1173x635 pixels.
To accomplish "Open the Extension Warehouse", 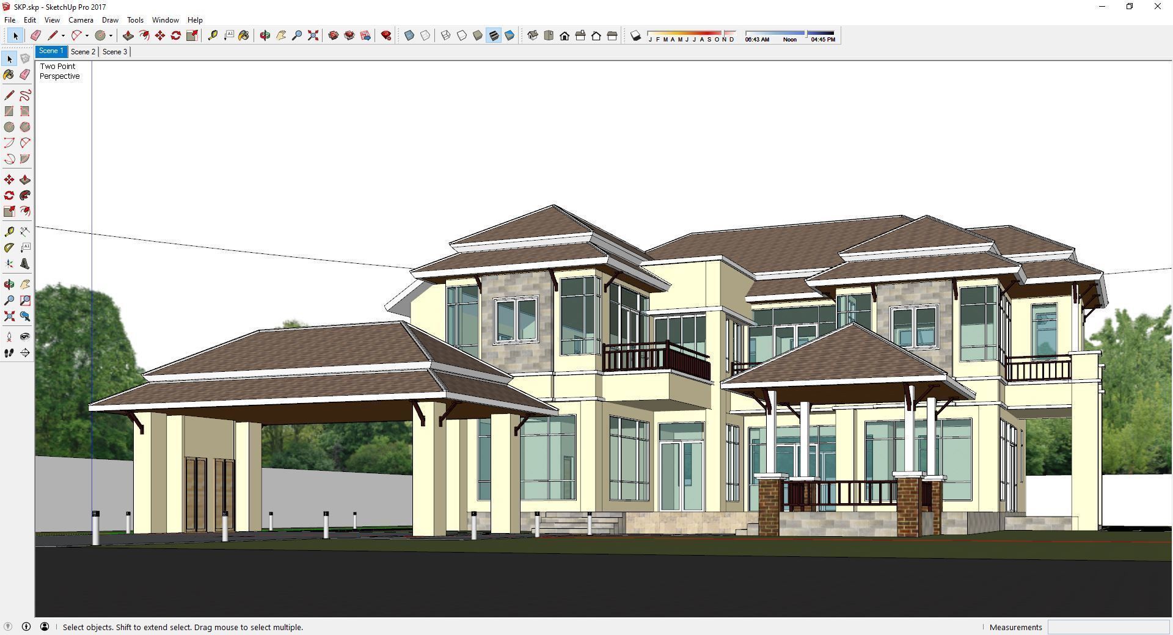I will (x=349, y=36).
